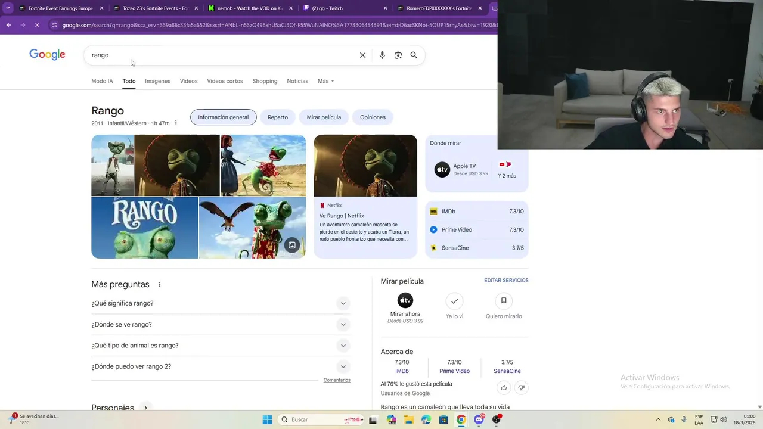Viewport: 763px width, 429px height.
Task: Click the Apple TV logo under Dónde mirar
Action: pyautogui.click(x=442, y=170)
